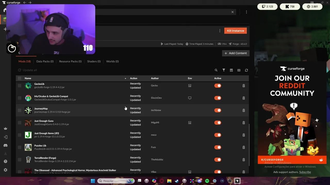Click author name techbrew
This screenshot has height=185, width=330.
[x=156, y=110]
